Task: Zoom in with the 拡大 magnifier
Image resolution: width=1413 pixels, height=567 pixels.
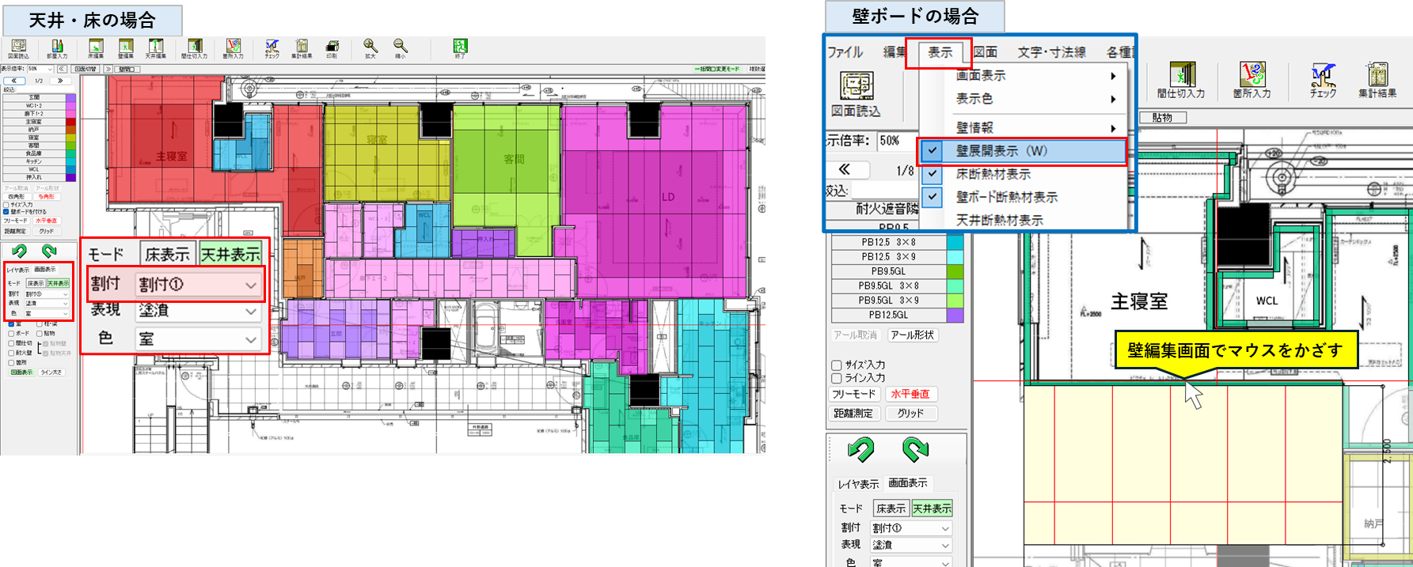Action: pyautogui.click(x=370, y=48)
